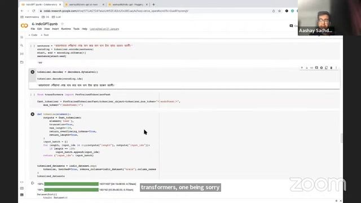Add a new Code cell
361x203 pixels.
33,35
